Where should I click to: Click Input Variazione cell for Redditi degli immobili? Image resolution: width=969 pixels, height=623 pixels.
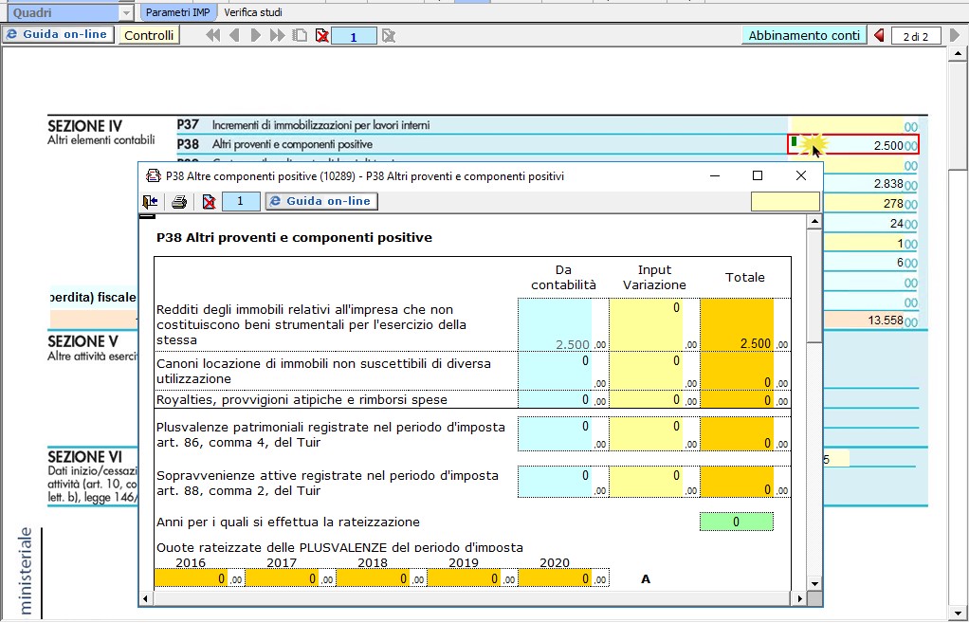[x=646, y=325]
